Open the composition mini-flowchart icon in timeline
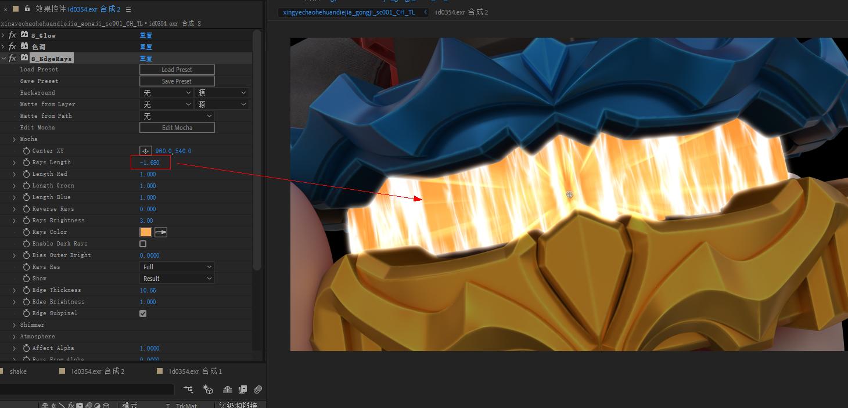 (x=188, y=389)
